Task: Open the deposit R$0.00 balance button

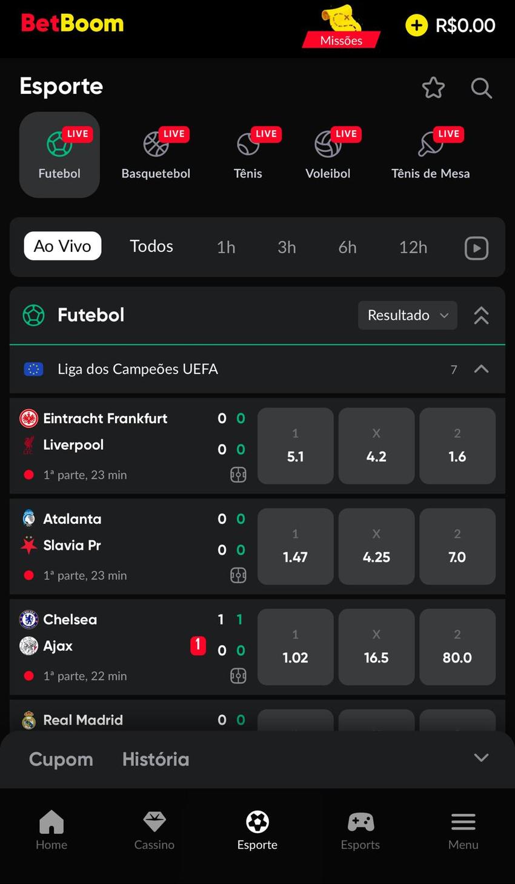Action: 450,25
